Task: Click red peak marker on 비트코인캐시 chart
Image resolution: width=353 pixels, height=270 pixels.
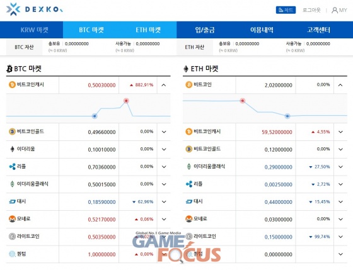Action: pos(126,101)
